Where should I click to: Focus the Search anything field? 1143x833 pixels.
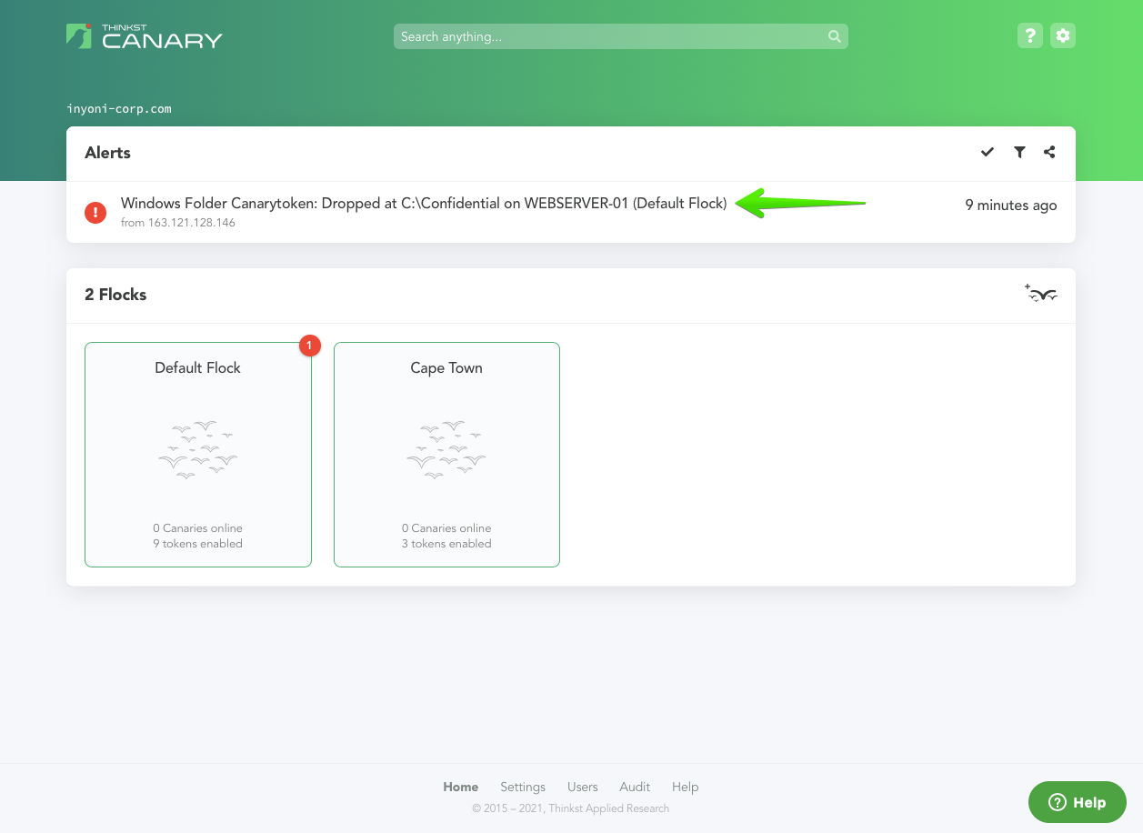click(621, 36)
